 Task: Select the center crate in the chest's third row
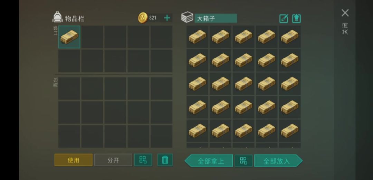point(243,84)
